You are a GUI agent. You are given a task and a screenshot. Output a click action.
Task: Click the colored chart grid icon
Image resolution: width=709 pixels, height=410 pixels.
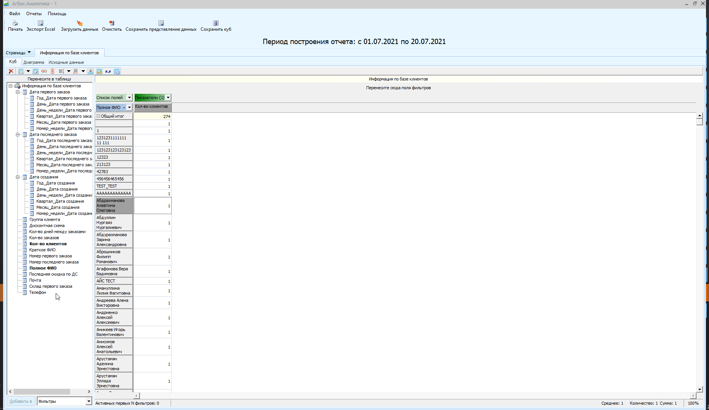pos(99,71)
